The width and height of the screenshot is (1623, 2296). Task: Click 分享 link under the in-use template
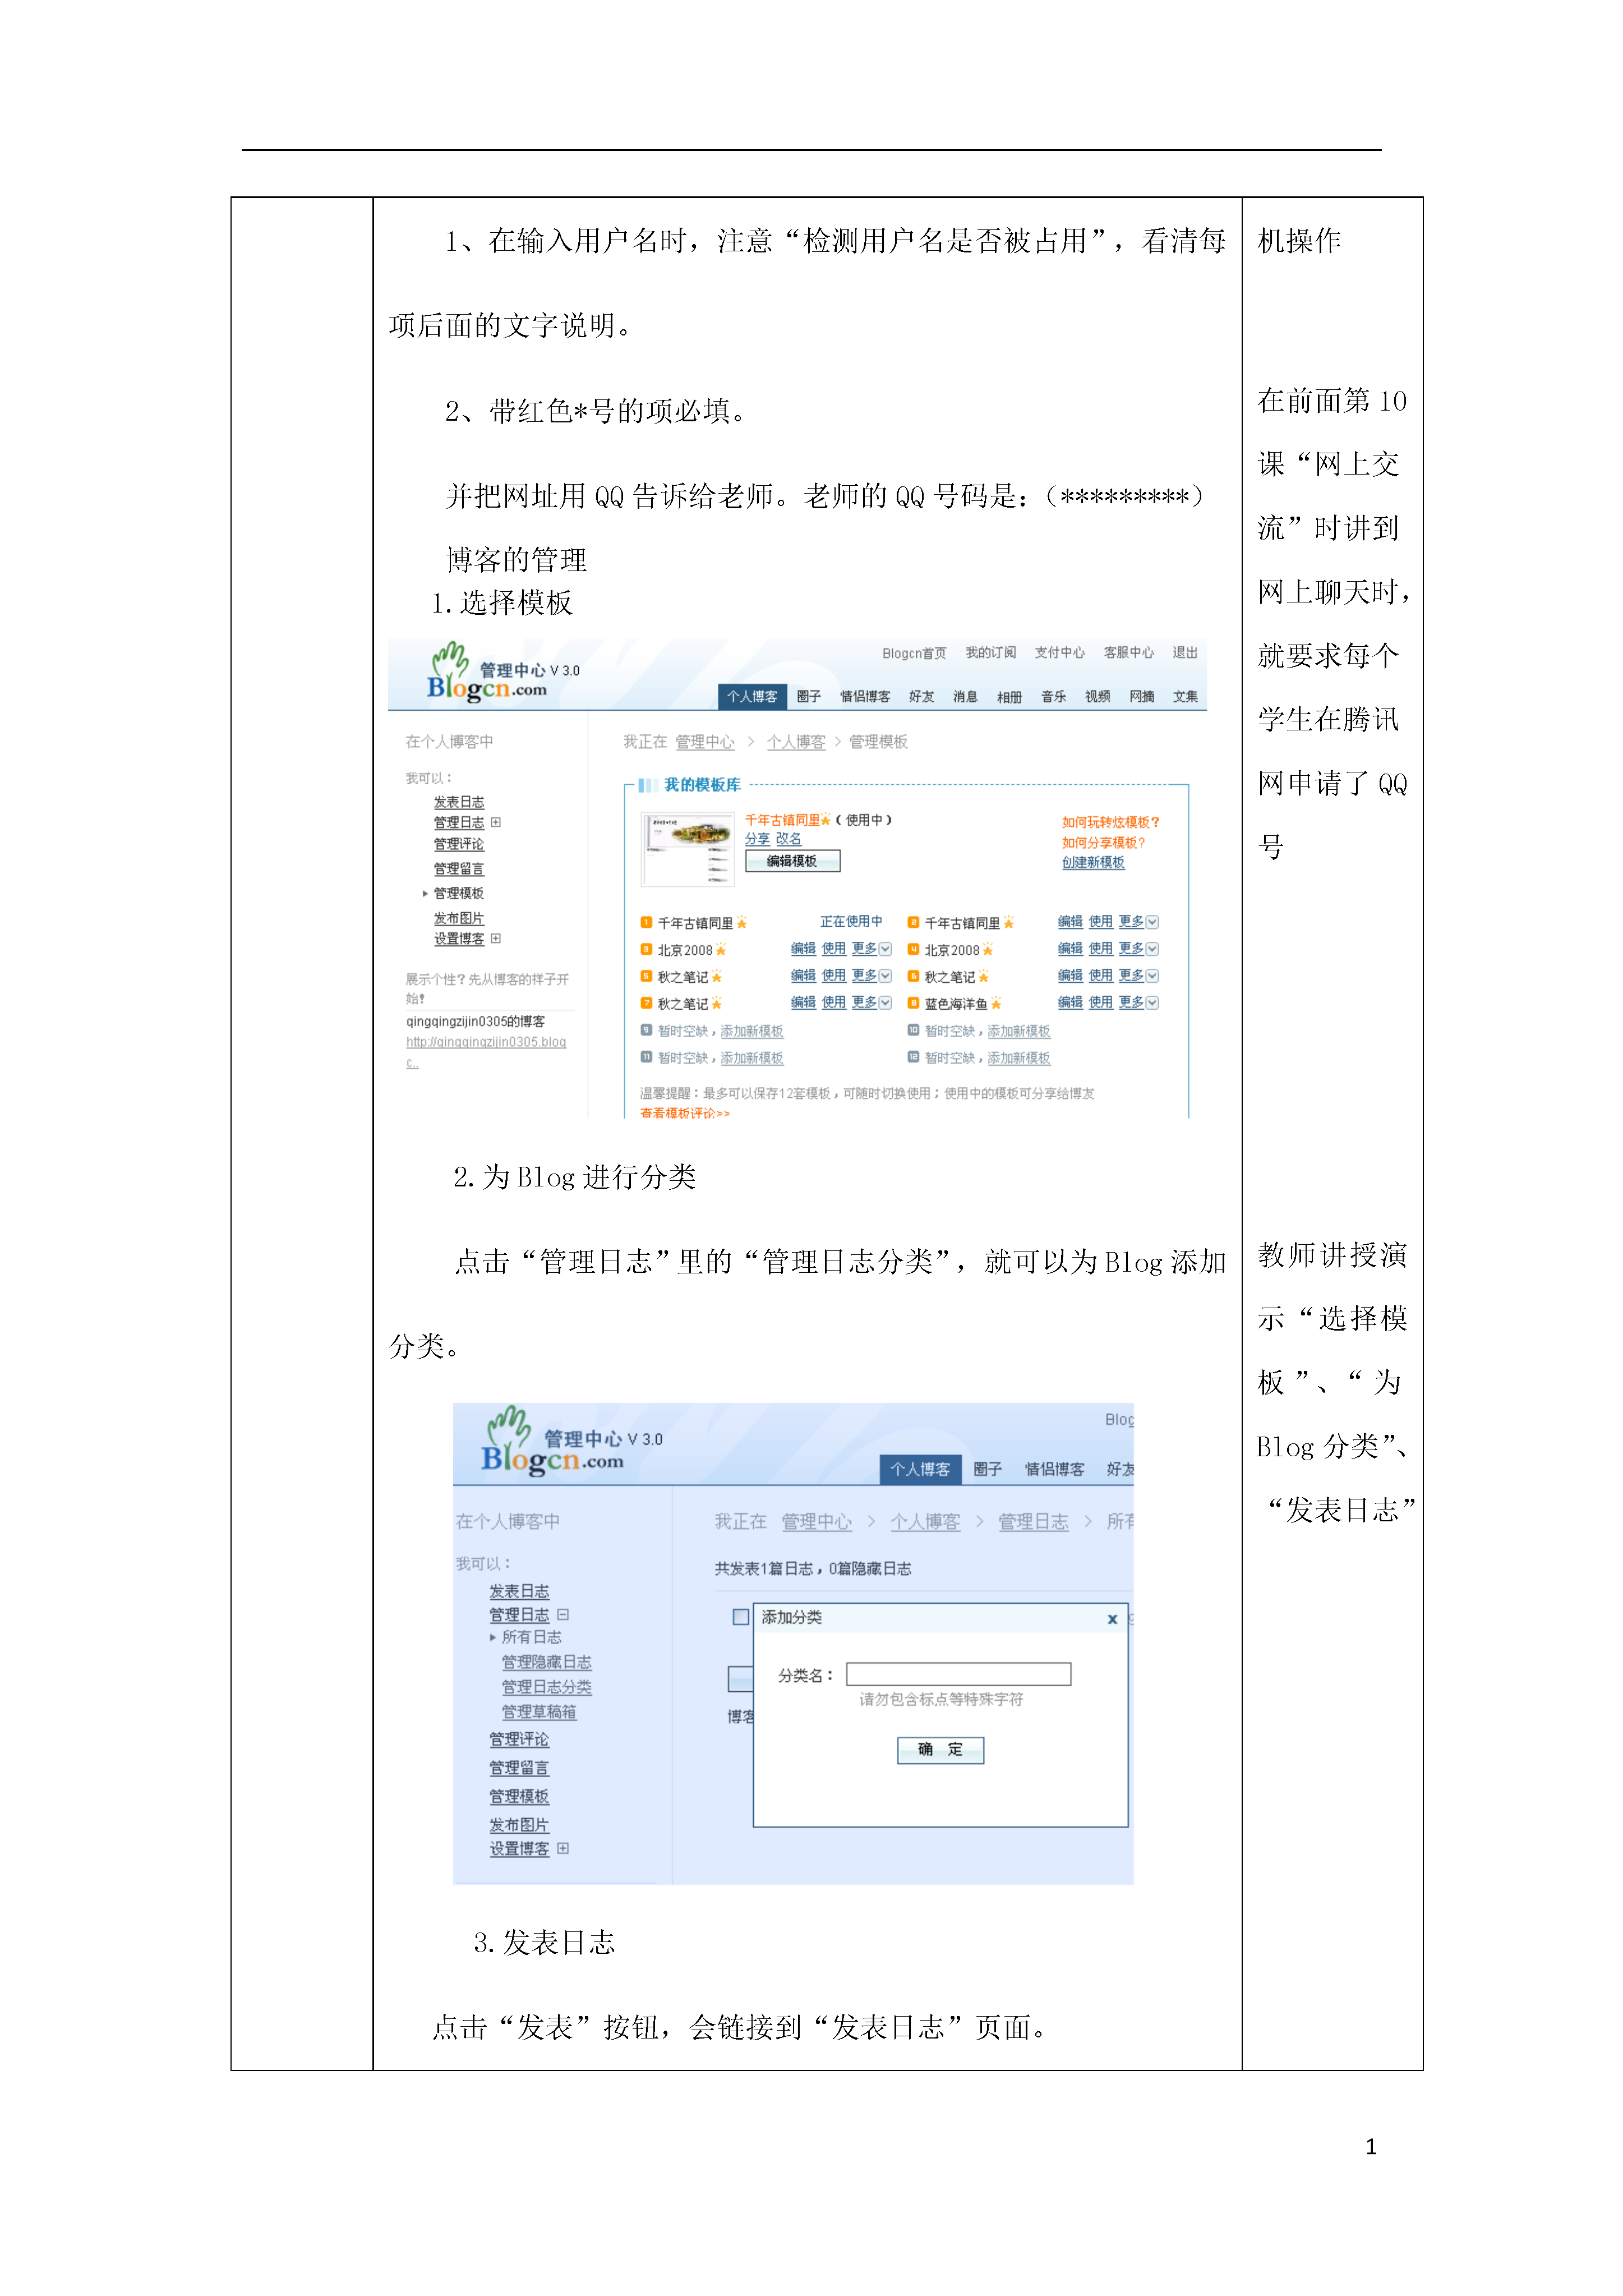click(757, 839)
